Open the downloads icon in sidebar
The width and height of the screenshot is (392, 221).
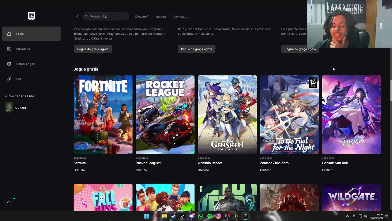click(9, 202)
